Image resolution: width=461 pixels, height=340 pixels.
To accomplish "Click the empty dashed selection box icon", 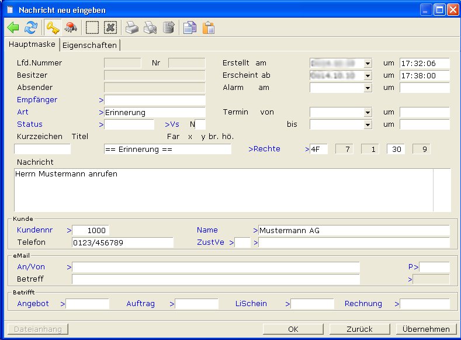I will [92, 28].
